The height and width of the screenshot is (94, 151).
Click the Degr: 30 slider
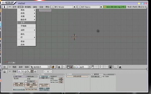pos(44,78)
